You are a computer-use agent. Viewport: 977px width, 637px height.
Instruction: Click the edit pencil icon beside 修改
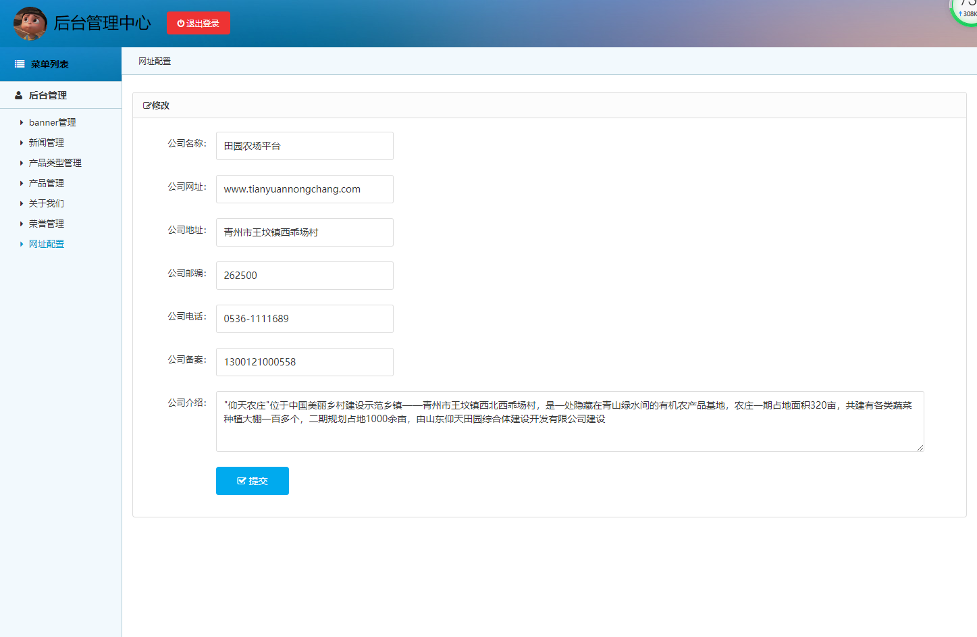point(147,105)
